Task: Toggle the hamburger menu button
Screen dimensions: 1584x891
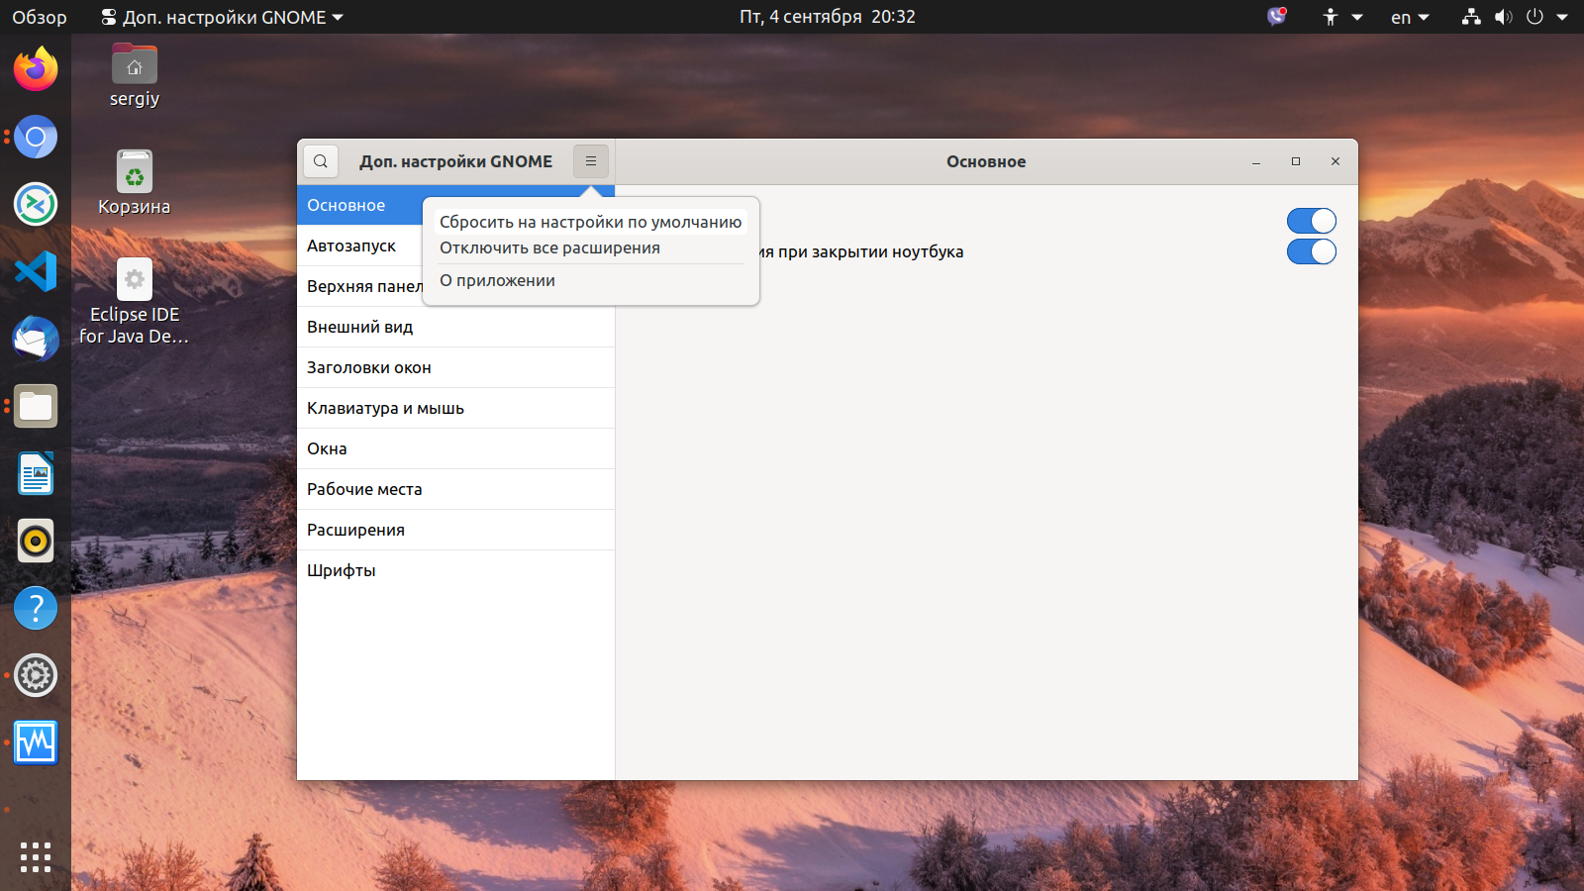Action: (x=591, y=161)
